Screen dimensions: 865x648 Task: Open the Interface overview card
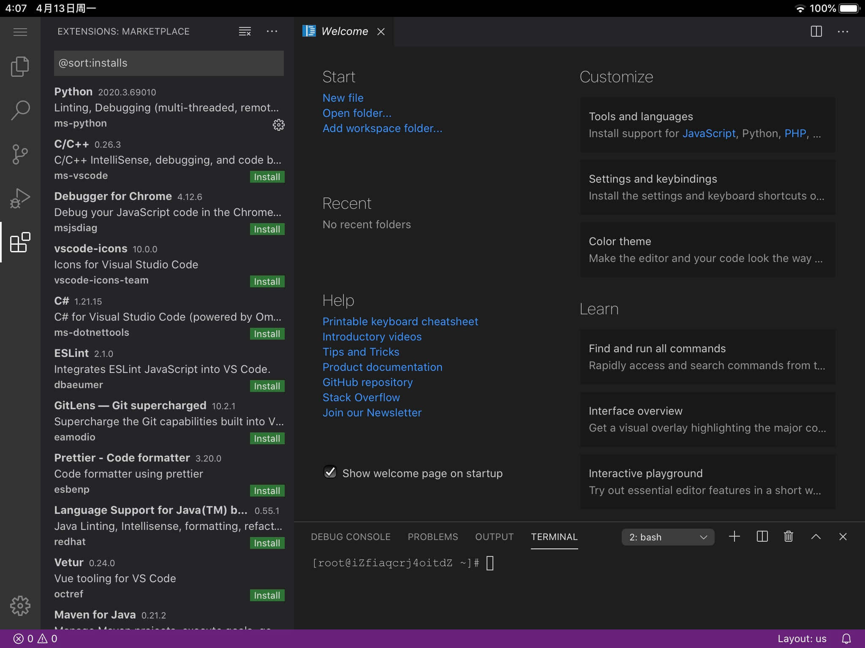[707, 419]
